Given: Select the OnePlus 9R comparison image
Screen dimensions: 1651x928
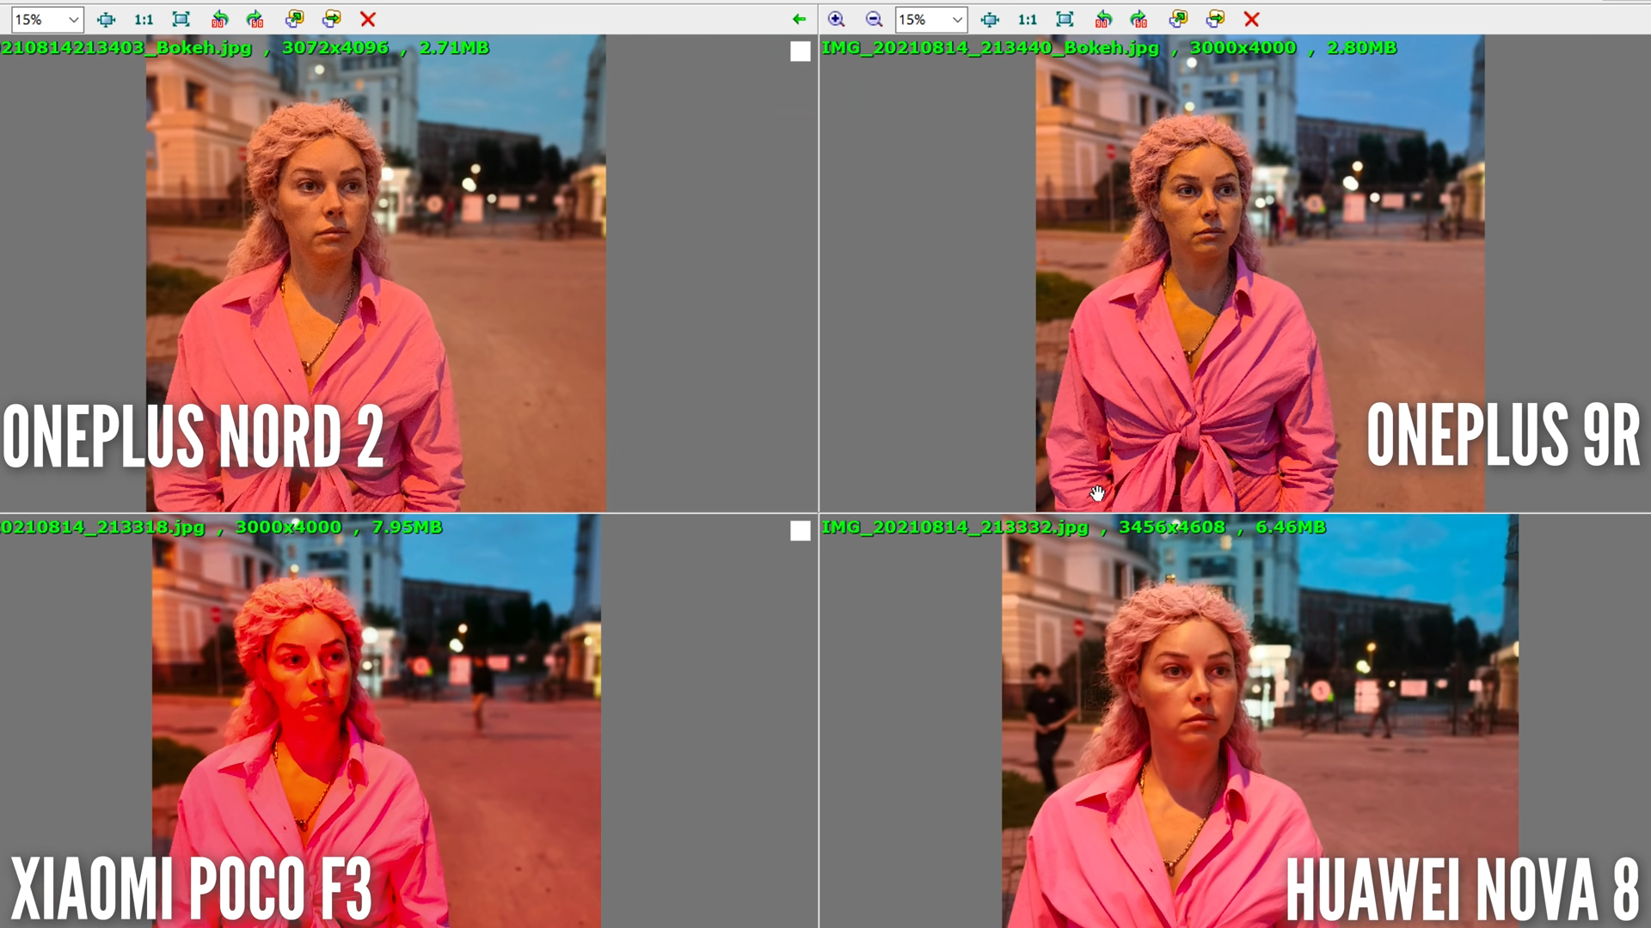Looking at the screenshot, I should [1259, 275].
